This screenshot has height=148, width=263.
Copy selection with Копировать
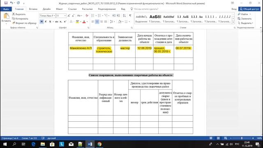coord(20,18)
